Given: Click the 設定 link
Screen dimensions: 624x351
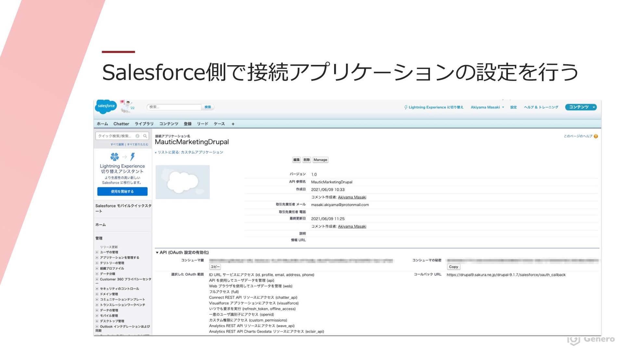Looking at the screenshot, I should coord(513,107).
